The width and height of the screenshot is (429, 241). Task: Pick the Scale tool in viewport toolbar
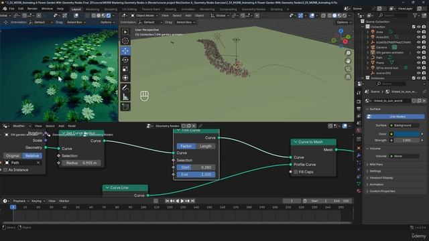point(125,69)
